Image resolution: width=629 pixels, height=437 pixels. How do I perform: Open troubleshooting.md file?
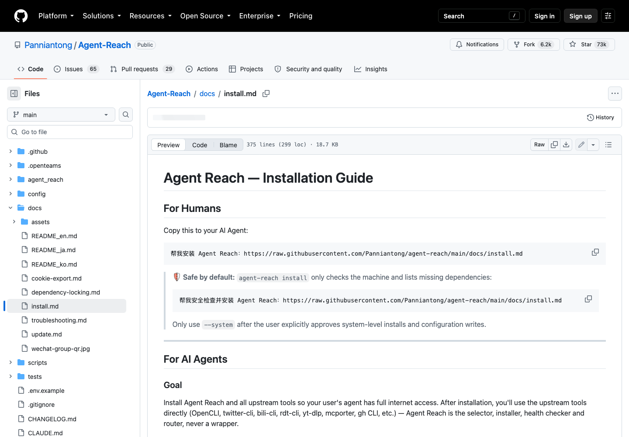[59, 320]
